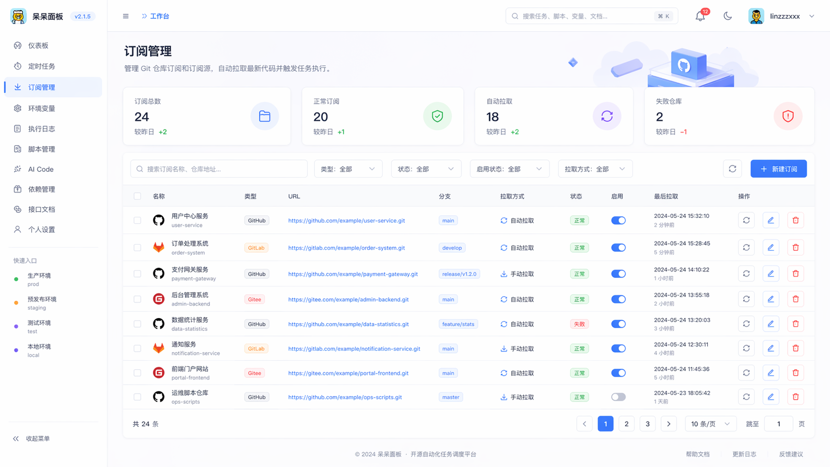This screenshot has height=467, width=830.
Task: Go to page 2
Action: (x=626, y=424)
